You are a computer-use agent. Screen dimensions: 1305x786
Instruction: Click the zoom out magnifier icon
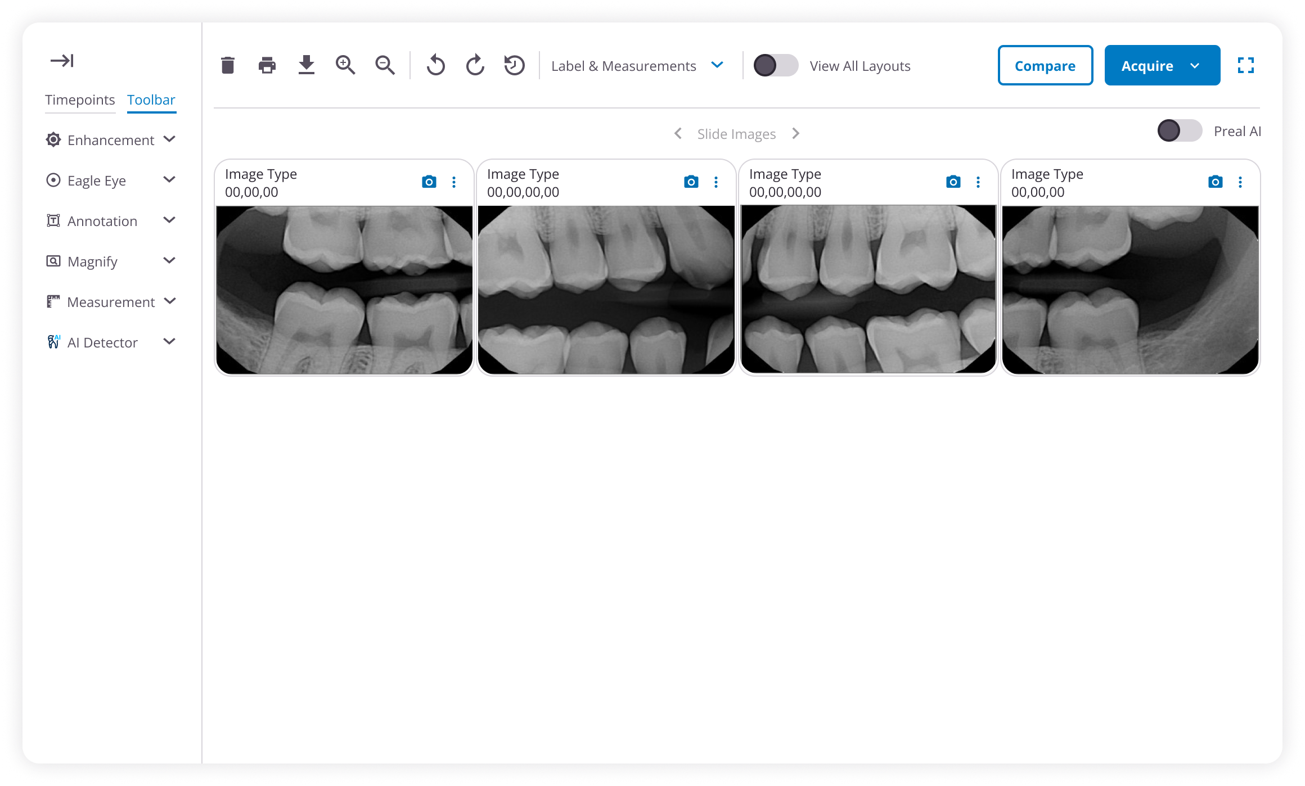(385, 65)
